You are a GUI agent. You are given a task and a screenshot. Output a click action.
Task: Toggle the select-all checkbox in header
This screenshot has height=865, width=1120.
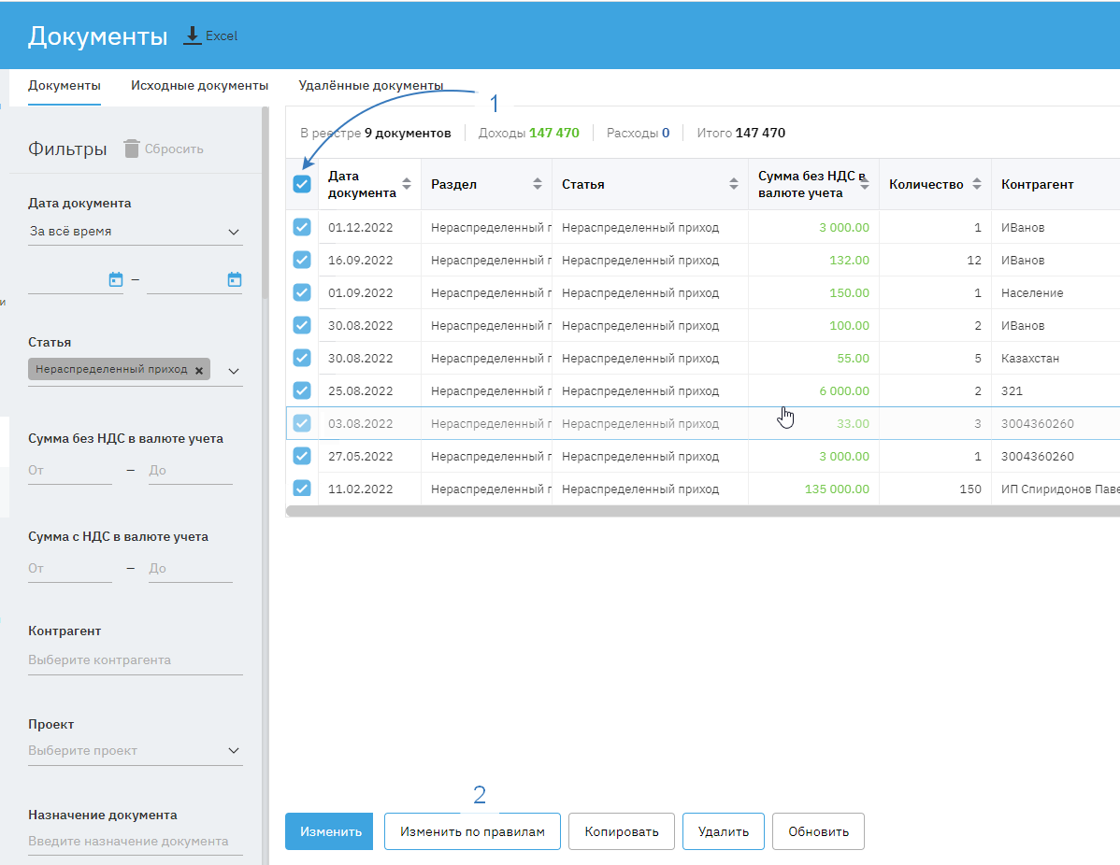(x=302, y=184)
